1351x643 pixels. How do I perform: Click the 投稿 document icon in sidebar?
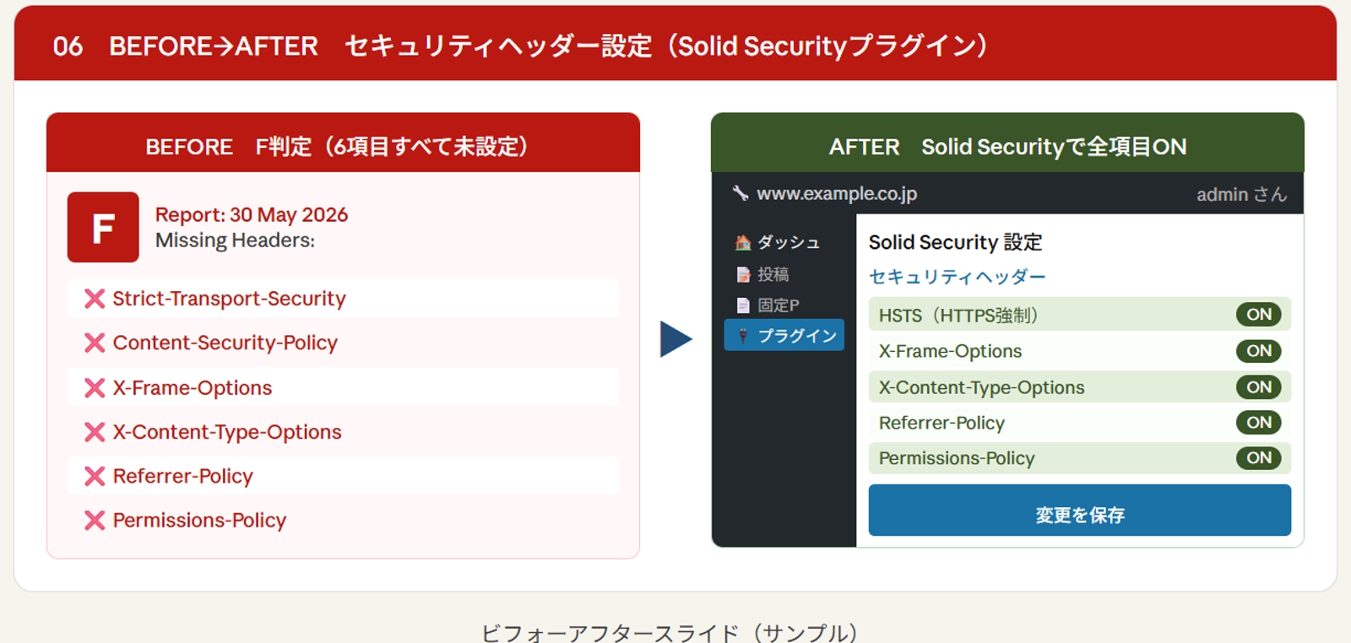click(x=743, y=274)
